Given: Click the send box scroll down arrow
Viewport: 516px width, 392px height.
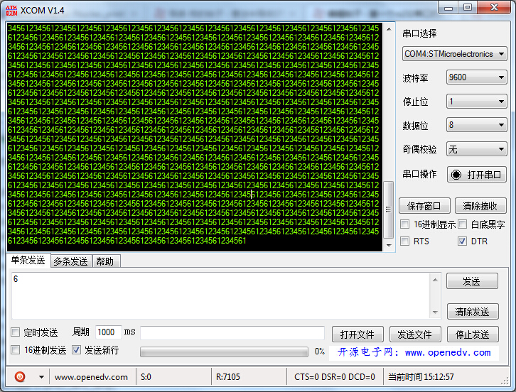Looking at the screenshot, I should click(435, 312).
